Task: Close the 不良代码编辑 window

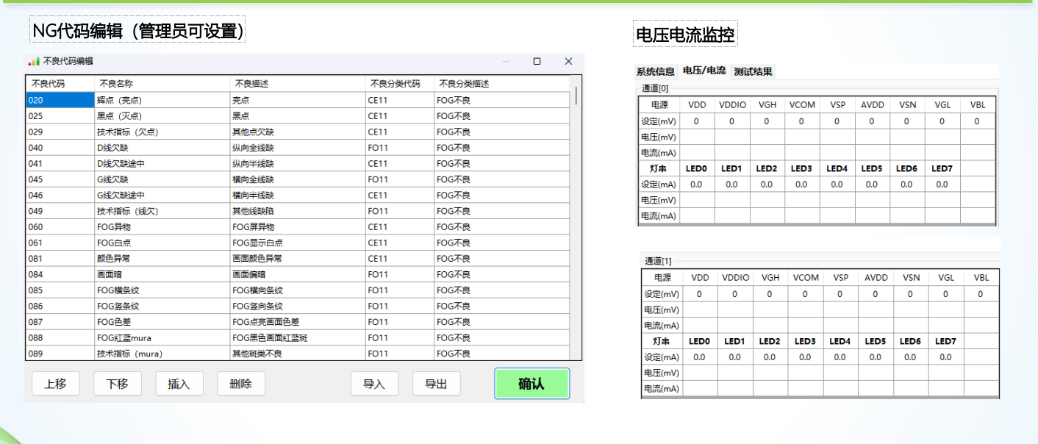Action: 568,62
